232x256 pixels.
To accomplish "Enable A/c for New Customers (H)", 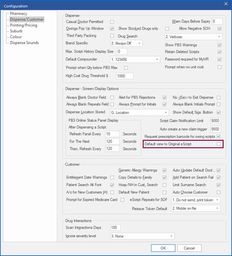I will 112,192.
